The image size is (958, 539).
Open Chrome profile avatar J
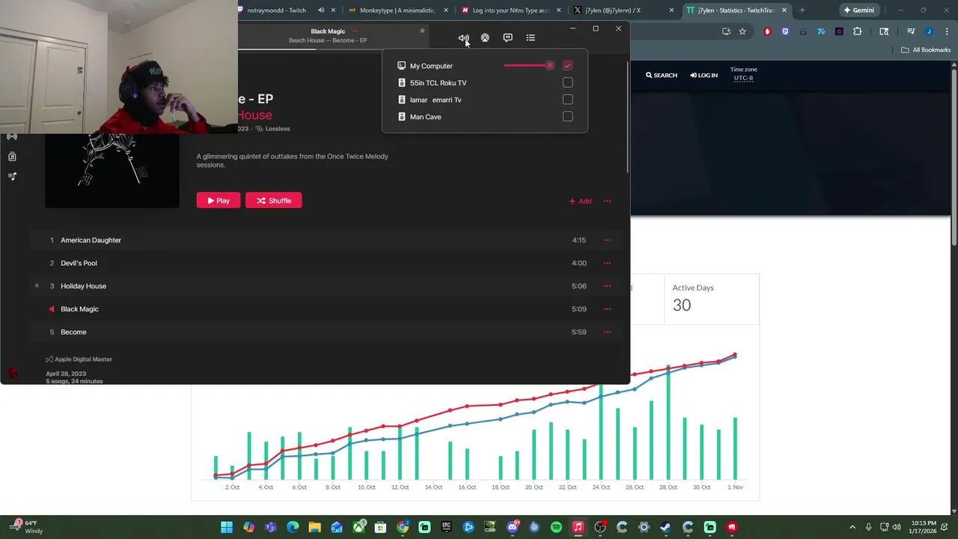929,31
